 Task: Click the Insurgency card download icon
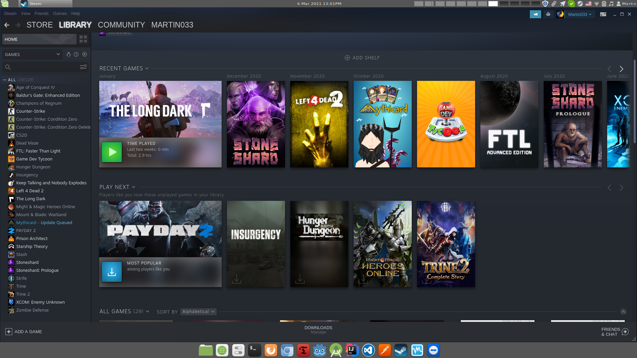pos(237,279)
